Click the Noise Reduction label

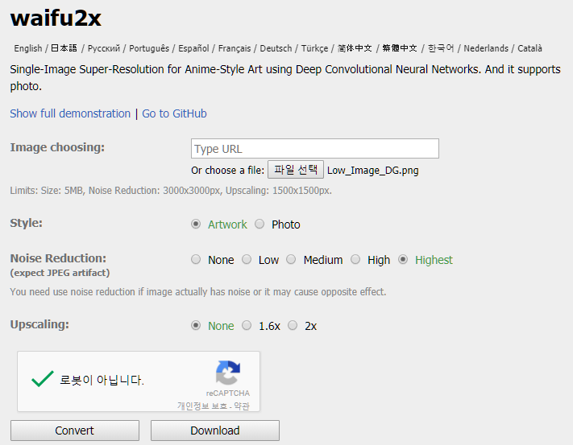pos(58,258)
